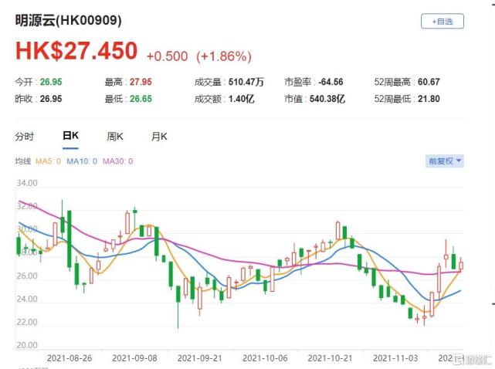Viewport: 495px width, 369px height.
Task: Expand the 前复权 adjustment dropdown
Action: 445,161
